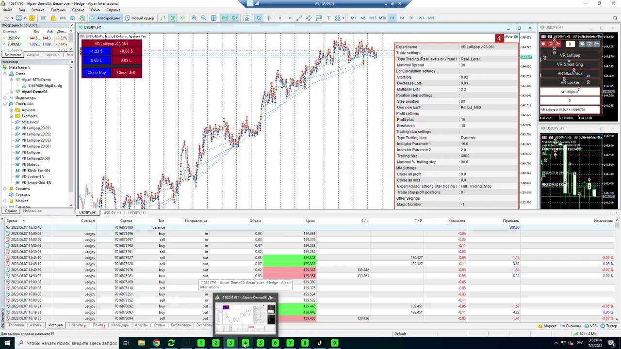This screenshot has height=349, width=621.
Task: Open the Вставка menu
Action: tap(37, 10)
